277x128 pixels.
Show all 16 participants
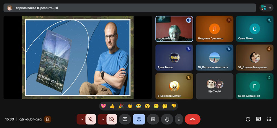pos(266,8)
